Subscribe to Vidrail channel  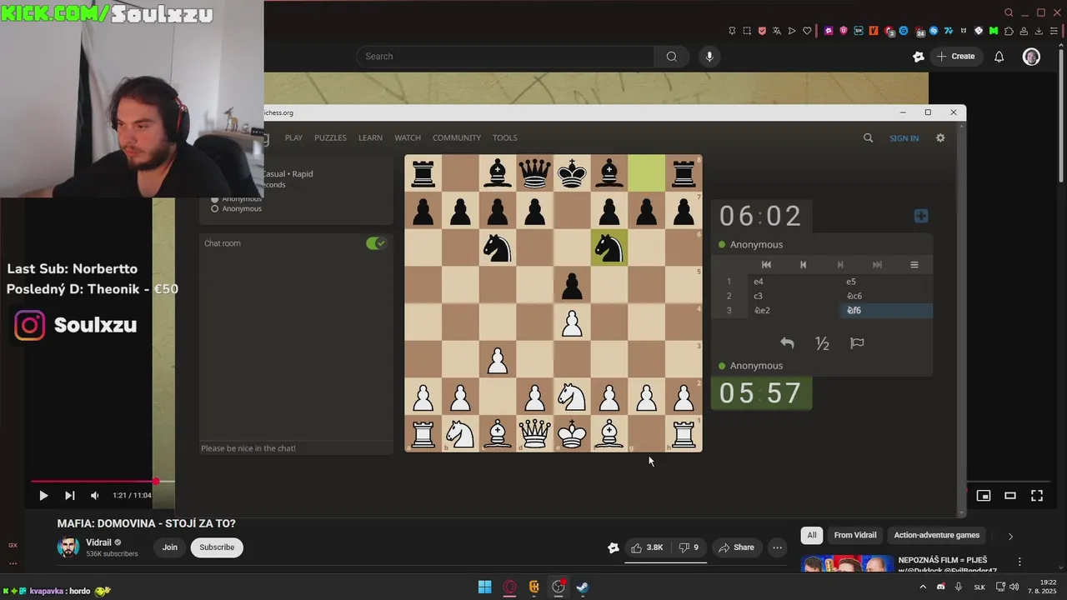[x=217, y=547]
